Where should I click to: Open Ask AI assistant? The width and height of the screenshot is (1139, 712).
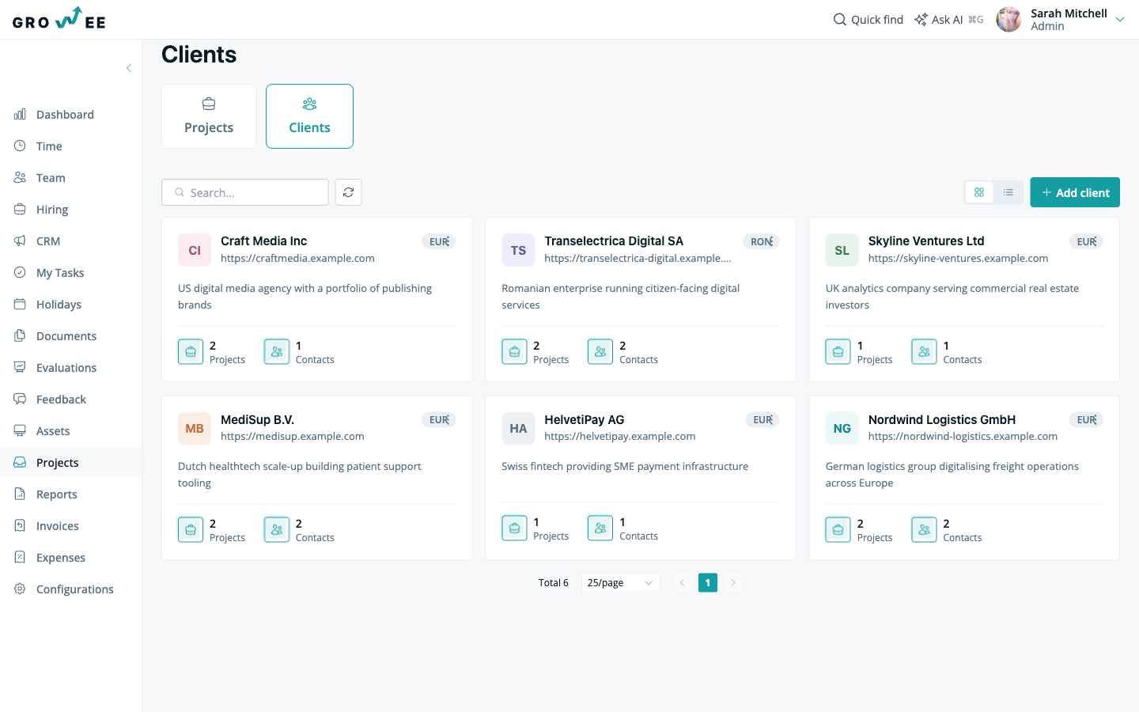[x=948, y=20]
